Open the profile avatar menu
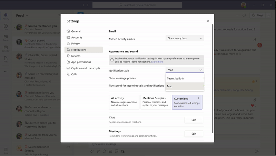276x156 pixels. (244, 5)
